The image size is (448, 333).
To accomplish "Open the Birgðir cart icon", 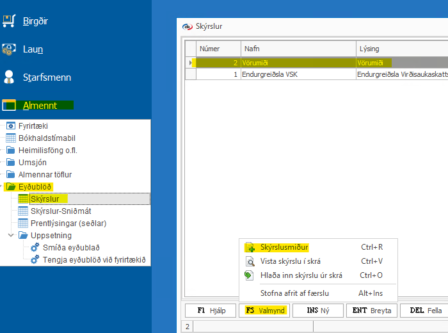I will coord(9,21).
